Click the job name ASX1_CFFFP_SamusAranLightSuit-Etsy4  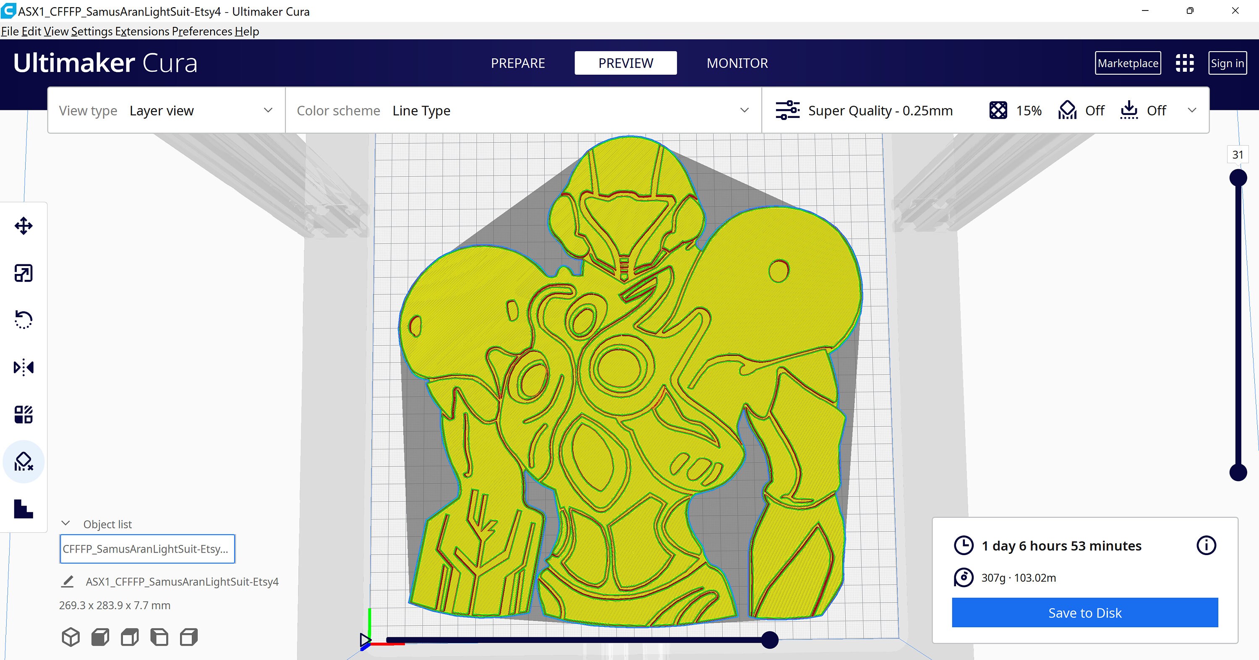(182, 582)
